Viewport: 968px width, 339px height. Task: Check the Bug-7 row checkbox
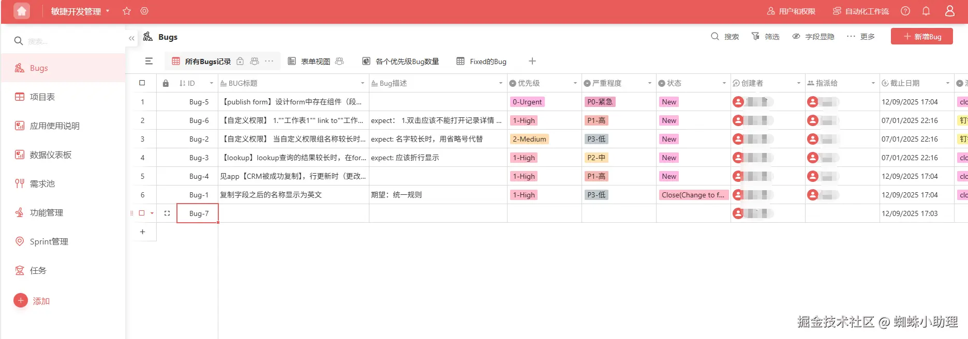(142, 213)
